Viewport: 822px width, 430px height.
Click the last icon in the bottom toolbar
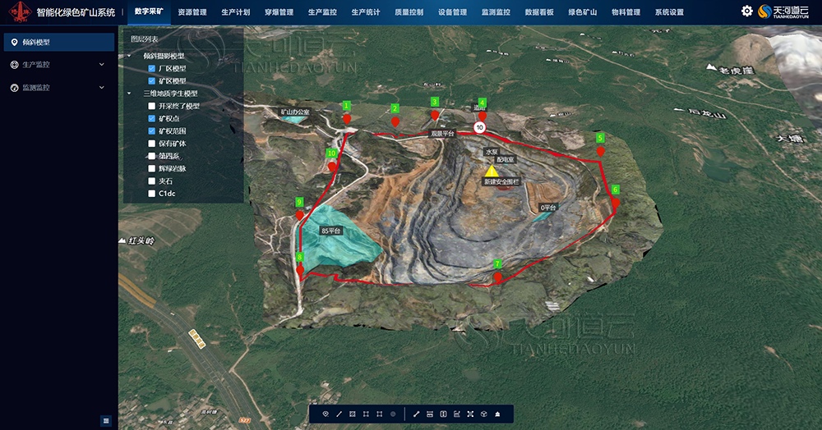497,414
